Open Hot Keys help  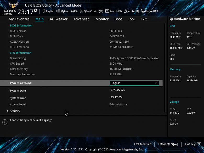pyautogui.click(x=193, y=144)
